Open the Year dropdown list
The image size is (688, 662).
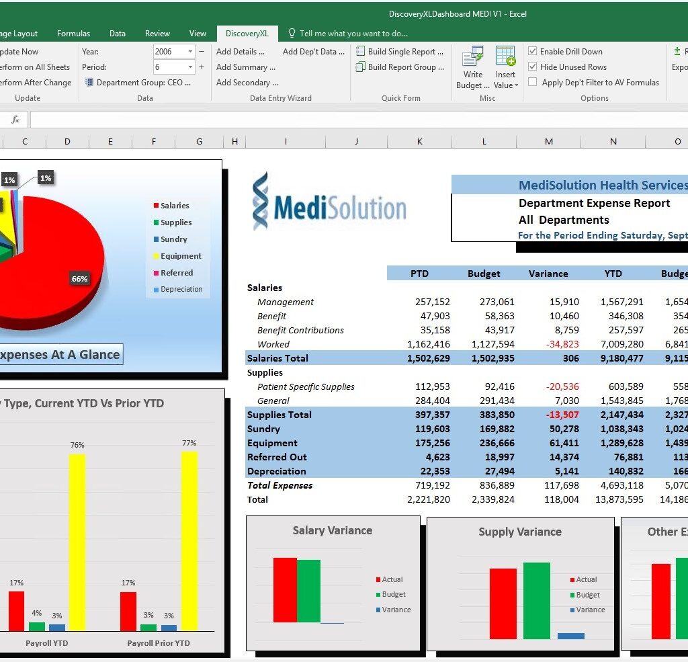[190, 52]
